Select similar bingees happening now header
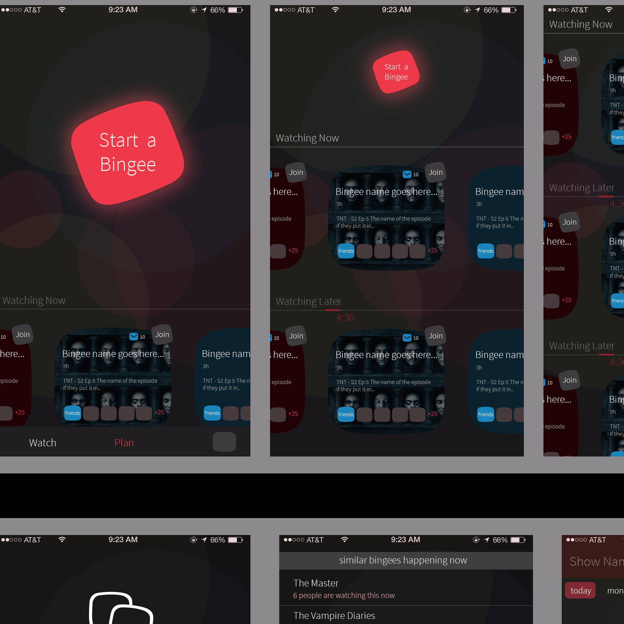Screen dimensions: 624x624 [406, 560]
